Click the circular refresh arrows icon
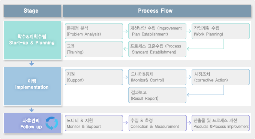The height and width of the screenshot is (139, 255). tap(52, 123)
